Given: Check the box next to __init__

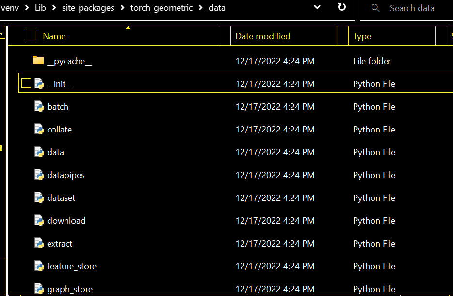Looking at the screenshot, I should pyautogui.click(x=26, y=83).
